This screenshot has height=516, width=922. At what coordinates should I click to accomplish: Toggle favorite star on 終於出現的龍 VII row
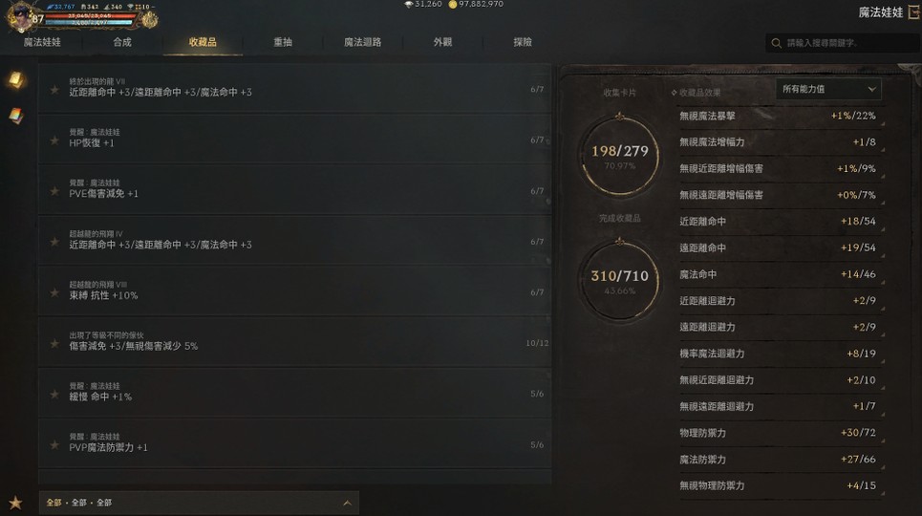click(54, 90)
